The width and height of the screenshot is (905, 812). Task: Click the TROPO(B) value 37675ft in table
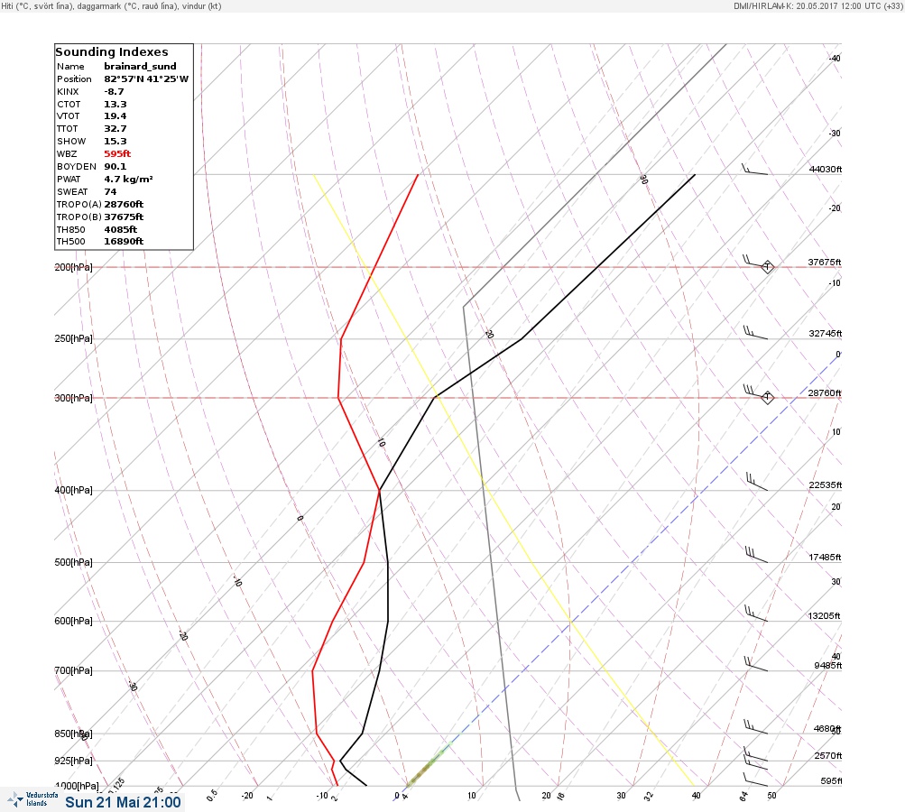pyautogui.click(x=124, y=217)
